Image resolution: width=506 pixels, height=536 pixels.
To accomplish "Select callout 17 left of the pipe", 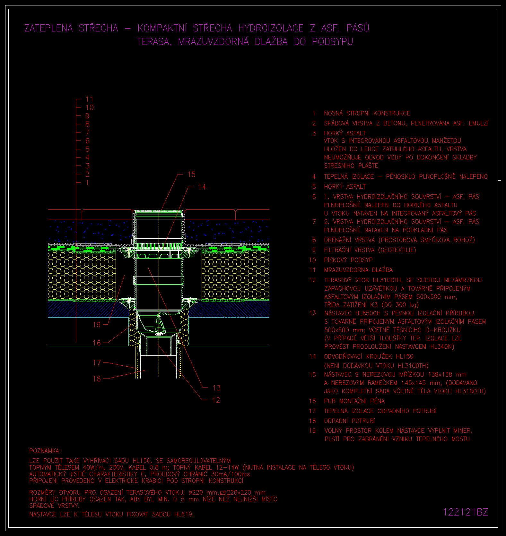I will 97,363.
